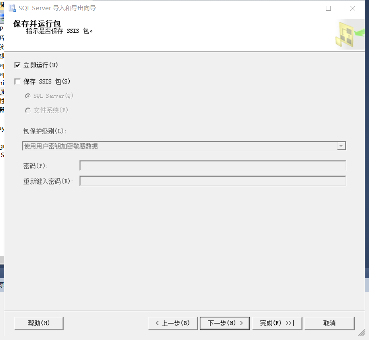Click the resize grip at window corner

point(362,333)
